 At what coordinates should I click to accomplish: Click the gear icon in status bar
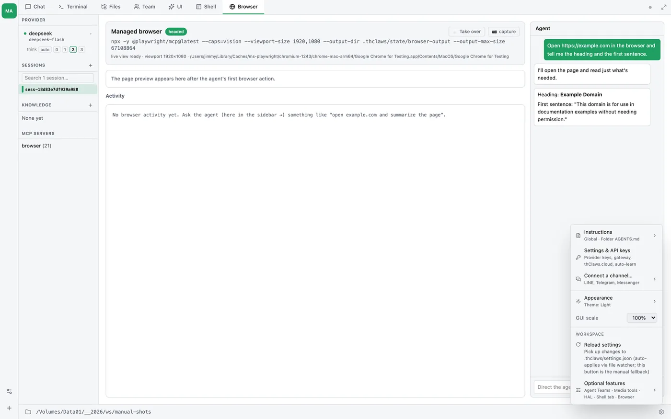(661, 412)
